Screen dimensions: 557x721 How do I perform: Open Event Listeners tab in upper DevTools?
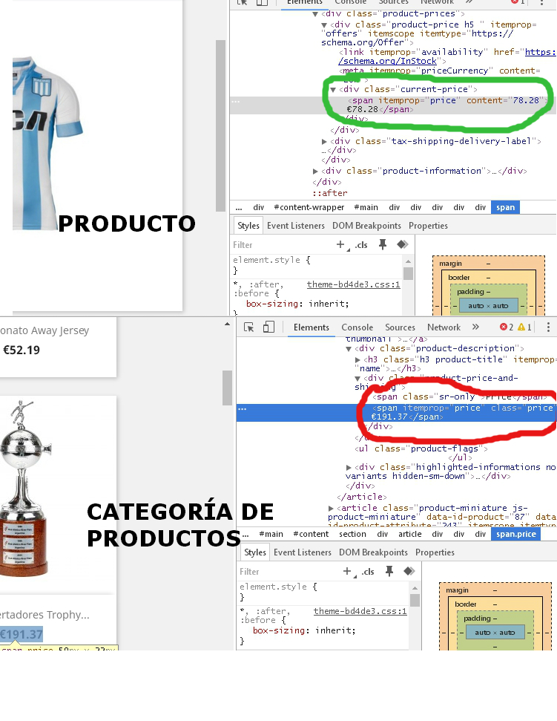(x=296, y=226)
